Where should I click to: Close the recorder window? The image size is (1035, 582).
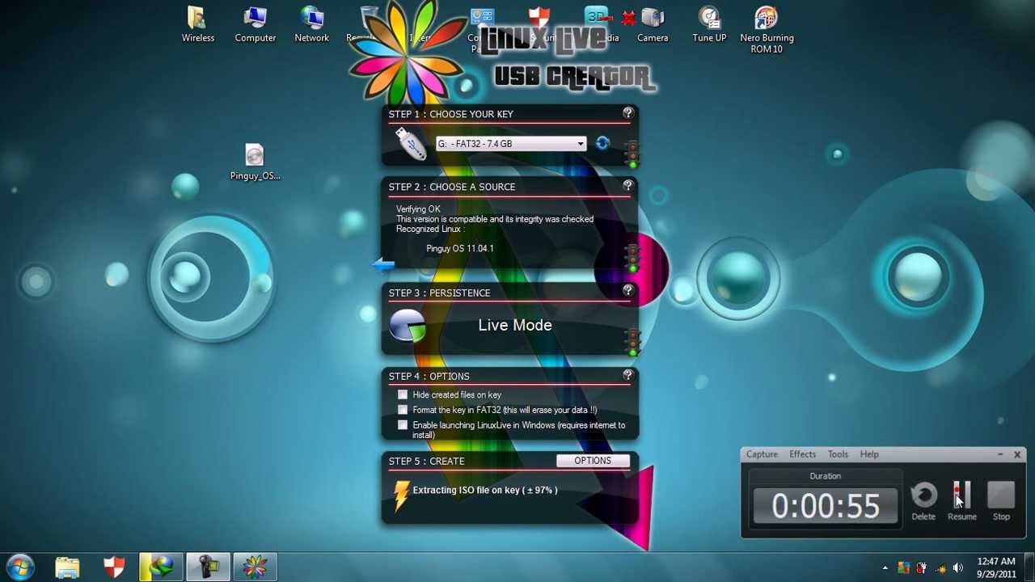[1017, 455]
